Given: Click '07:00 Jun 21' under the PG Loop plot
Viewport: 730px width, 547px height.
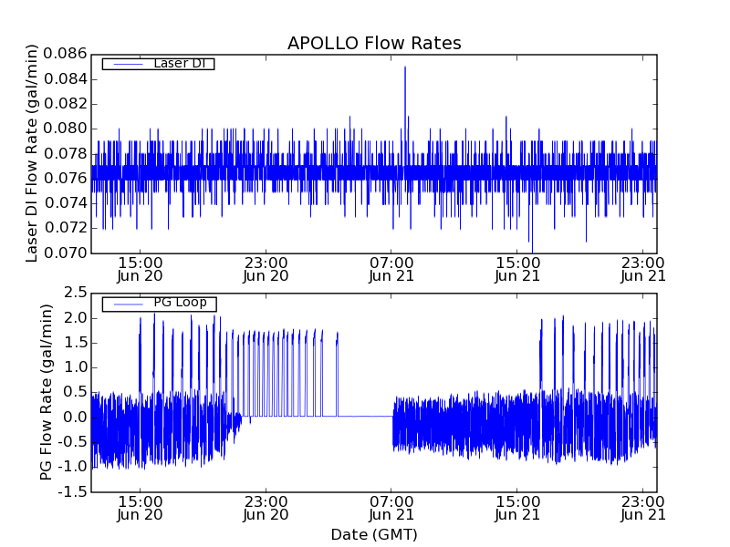Looking at the screenshot, I should [x=391, y=509].
